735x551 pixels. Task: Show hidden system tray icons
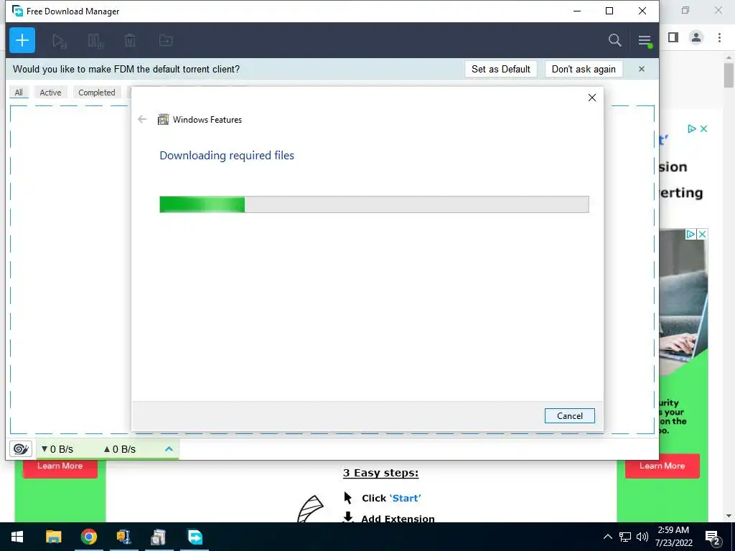[607, 537]
